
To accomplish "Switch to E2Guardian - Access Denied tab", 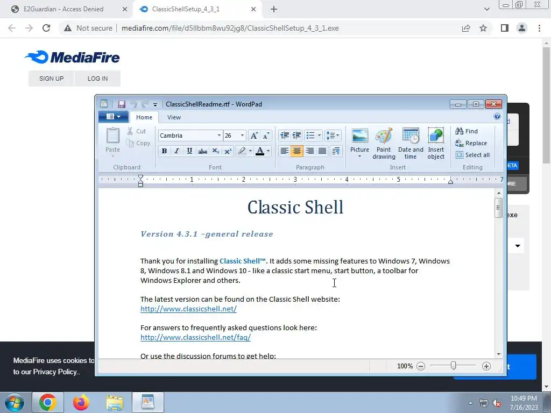I will pyautogui.click(x=63, y=9).
